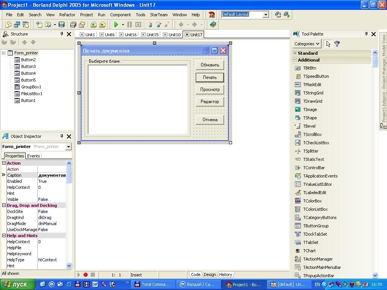Expand the Standard palette category
Screen dimensions: 387x290
(x=295, y=53)
